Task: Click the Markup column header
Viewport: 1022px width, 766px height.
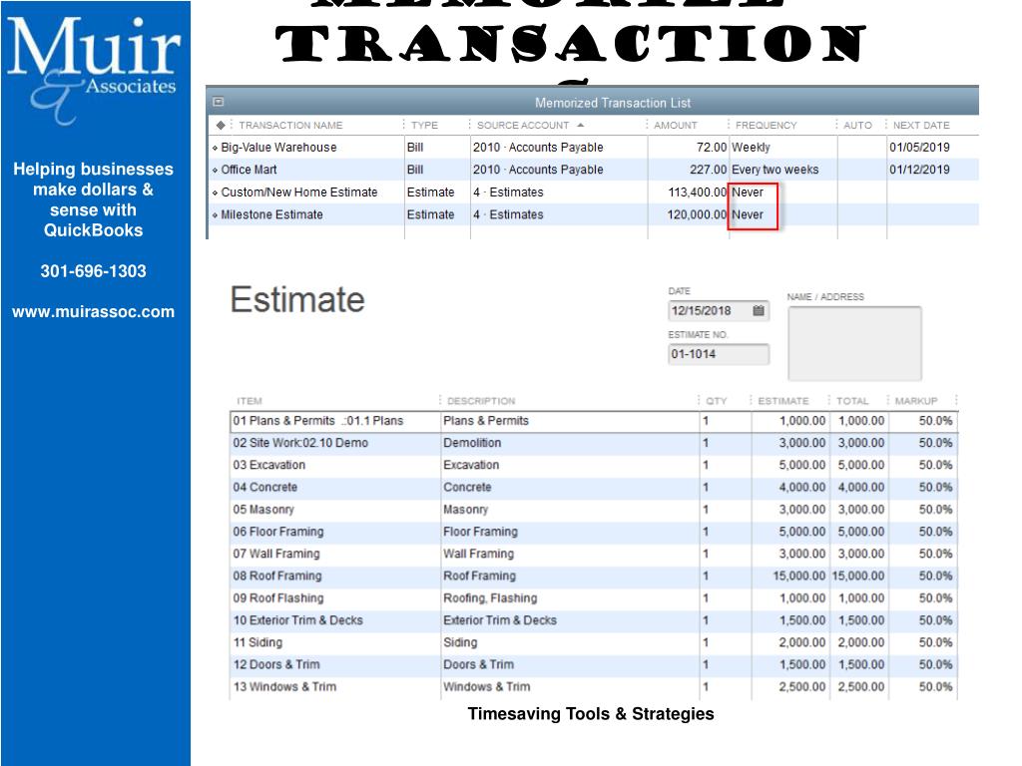Action: tap(916, 401)
